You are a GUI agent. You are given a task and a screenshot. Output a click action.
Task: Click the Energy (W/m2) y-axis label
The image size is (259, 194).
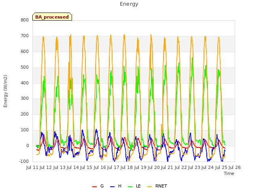(x=5, y=91)
